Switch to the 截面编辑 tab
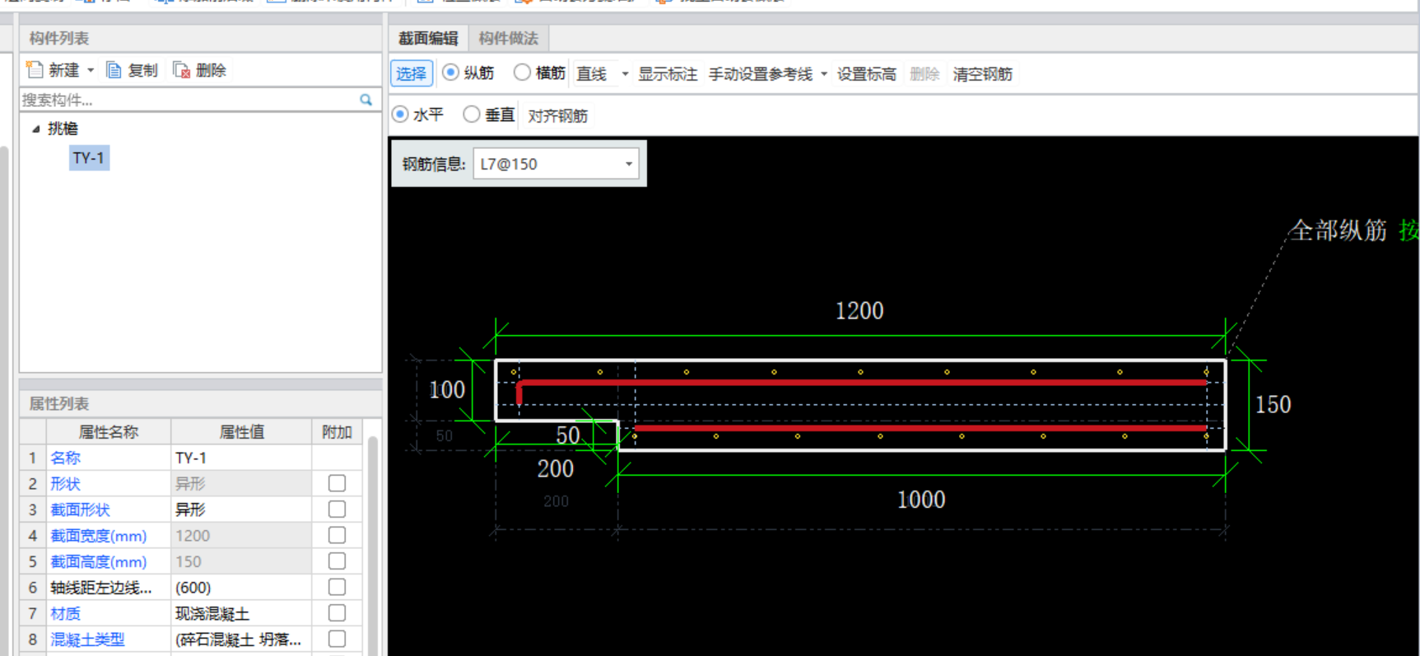 [x=428, y=38]
